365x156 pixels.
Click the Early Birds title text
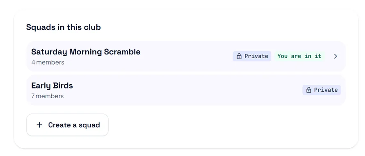click(52, 86)
